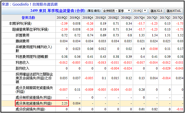The image size is (185, 113).
Task: Click the 營業活動 header link
Action: coord(28,18)
